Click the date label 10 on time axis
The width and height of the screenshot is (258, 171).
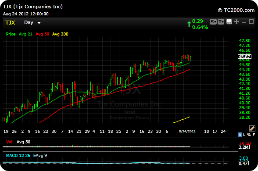point(207,132)
